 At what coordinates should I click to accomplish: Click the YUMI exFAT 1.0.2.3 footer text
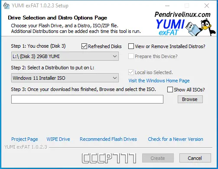[26, 147]
